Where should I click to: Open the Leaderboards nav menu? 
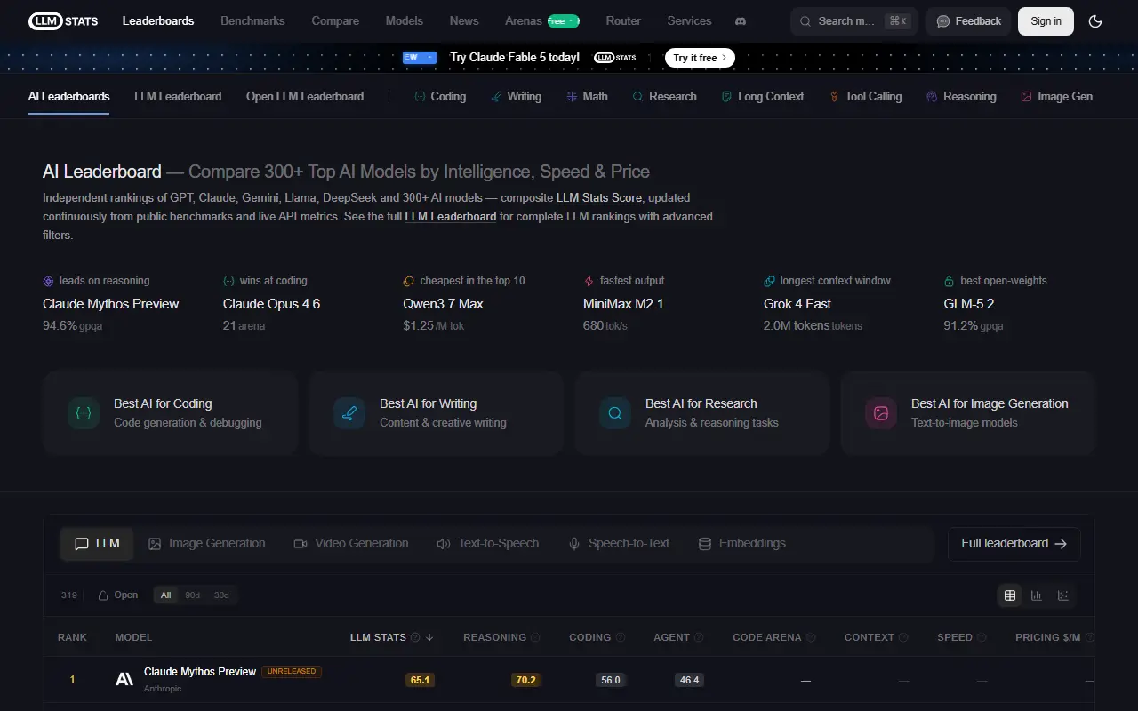pyautogui.click(x=158, y=20)
